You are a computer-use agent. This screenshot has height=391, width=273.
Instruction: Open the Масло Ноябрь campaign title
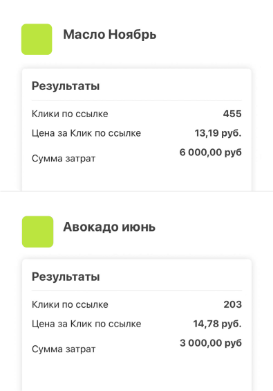(110, 35)
